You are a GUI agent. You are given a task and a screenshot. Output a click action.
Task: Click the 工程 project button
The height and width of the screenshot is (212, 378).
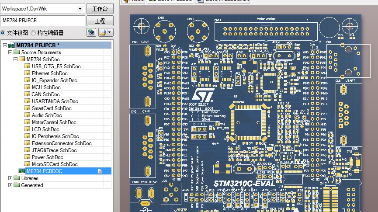tap(100, 21)
